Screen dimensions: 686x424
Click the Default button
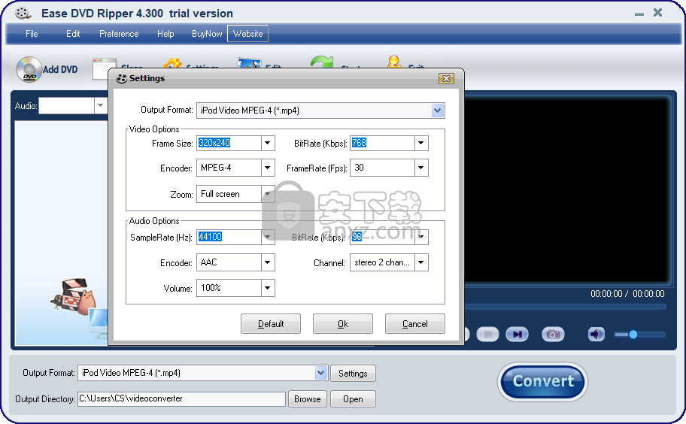pos(271,324)
